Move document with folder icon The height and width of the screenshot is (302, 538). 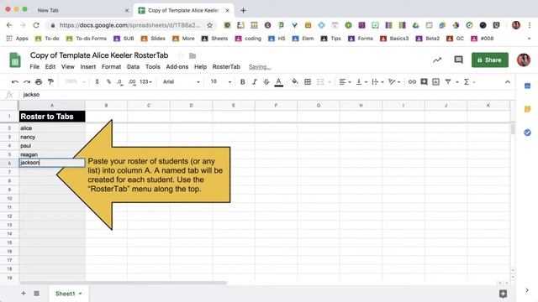click(193, 55)
